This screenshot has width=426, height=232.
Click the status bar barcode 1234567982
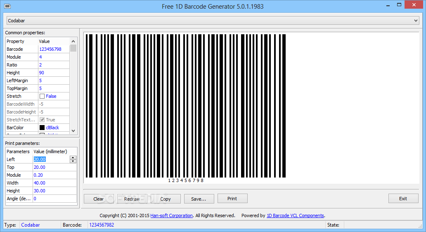tap(102, 225)
